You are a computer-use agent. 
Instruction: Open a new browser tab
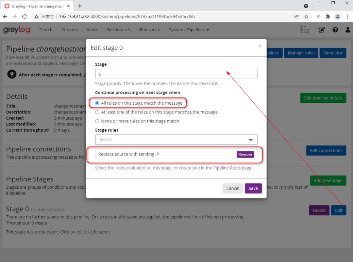pos(80,6)
